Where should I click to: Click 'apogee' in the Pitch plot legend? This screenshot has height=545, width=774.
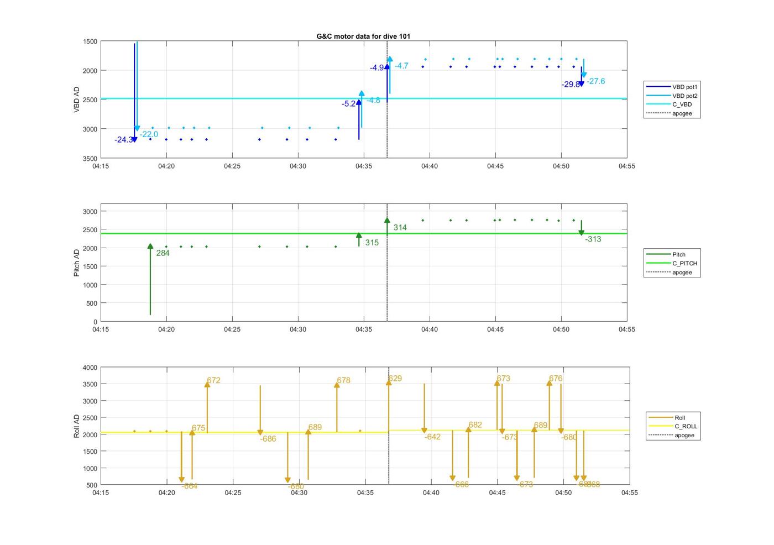(x=682, y=272)
